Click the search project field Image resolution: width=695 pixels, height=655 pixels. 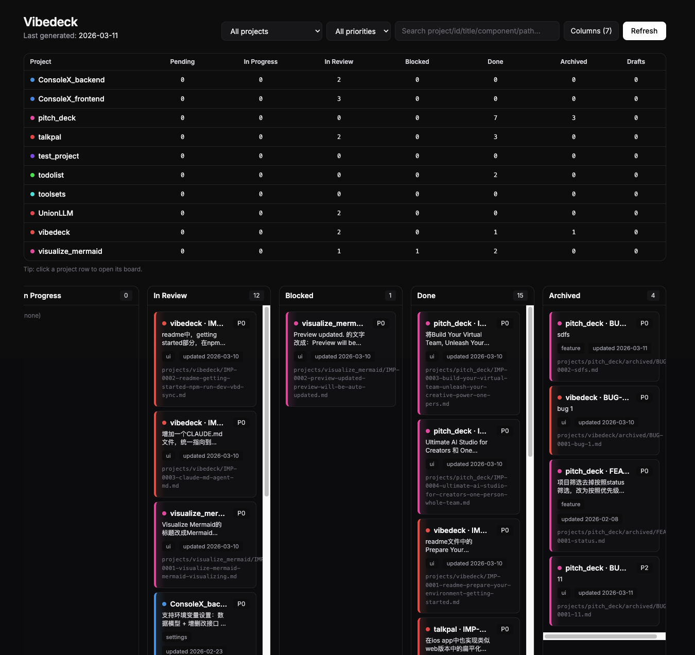[477, 31]
